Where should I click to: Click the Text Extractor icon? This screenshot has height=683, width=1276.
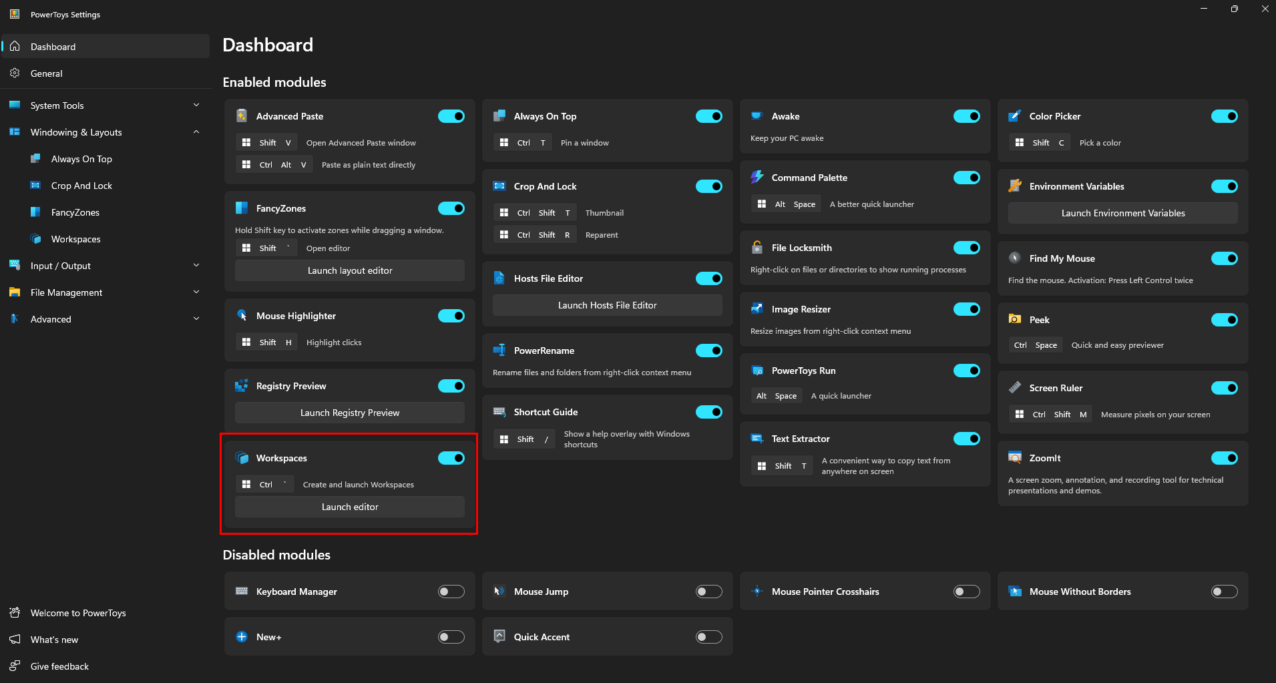tap(757, 439)
